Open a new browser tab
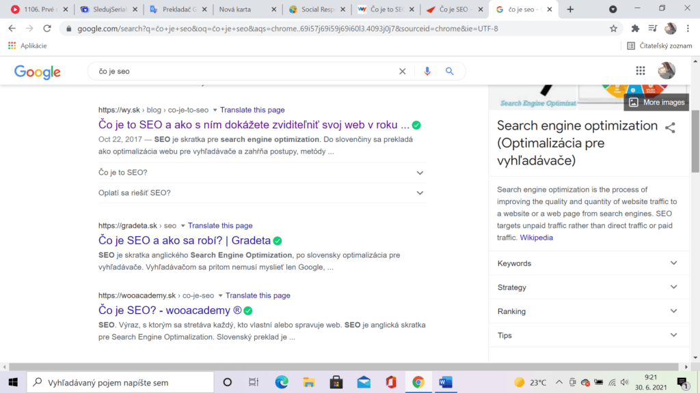This screenshot has width=700, height=393. click(570, 10)
